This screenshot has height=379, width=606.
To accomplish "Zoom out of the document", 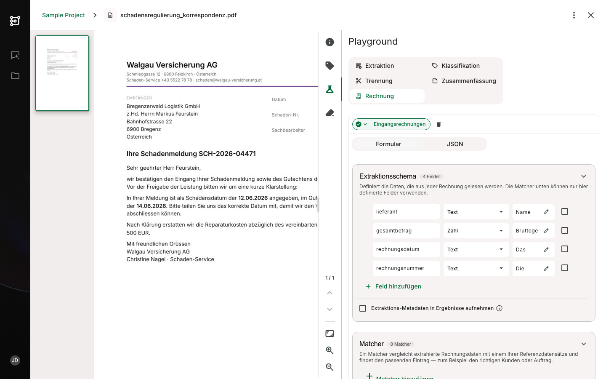I will (330, 367).
